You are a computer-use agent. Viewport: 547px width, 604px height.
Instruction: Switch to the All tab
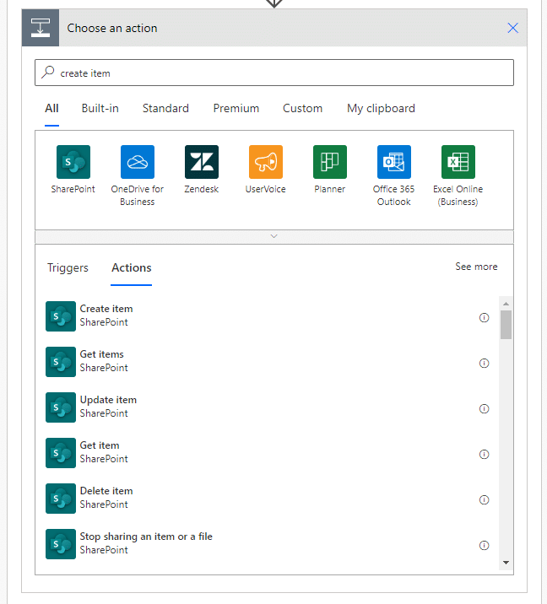(x=51, y=109)
